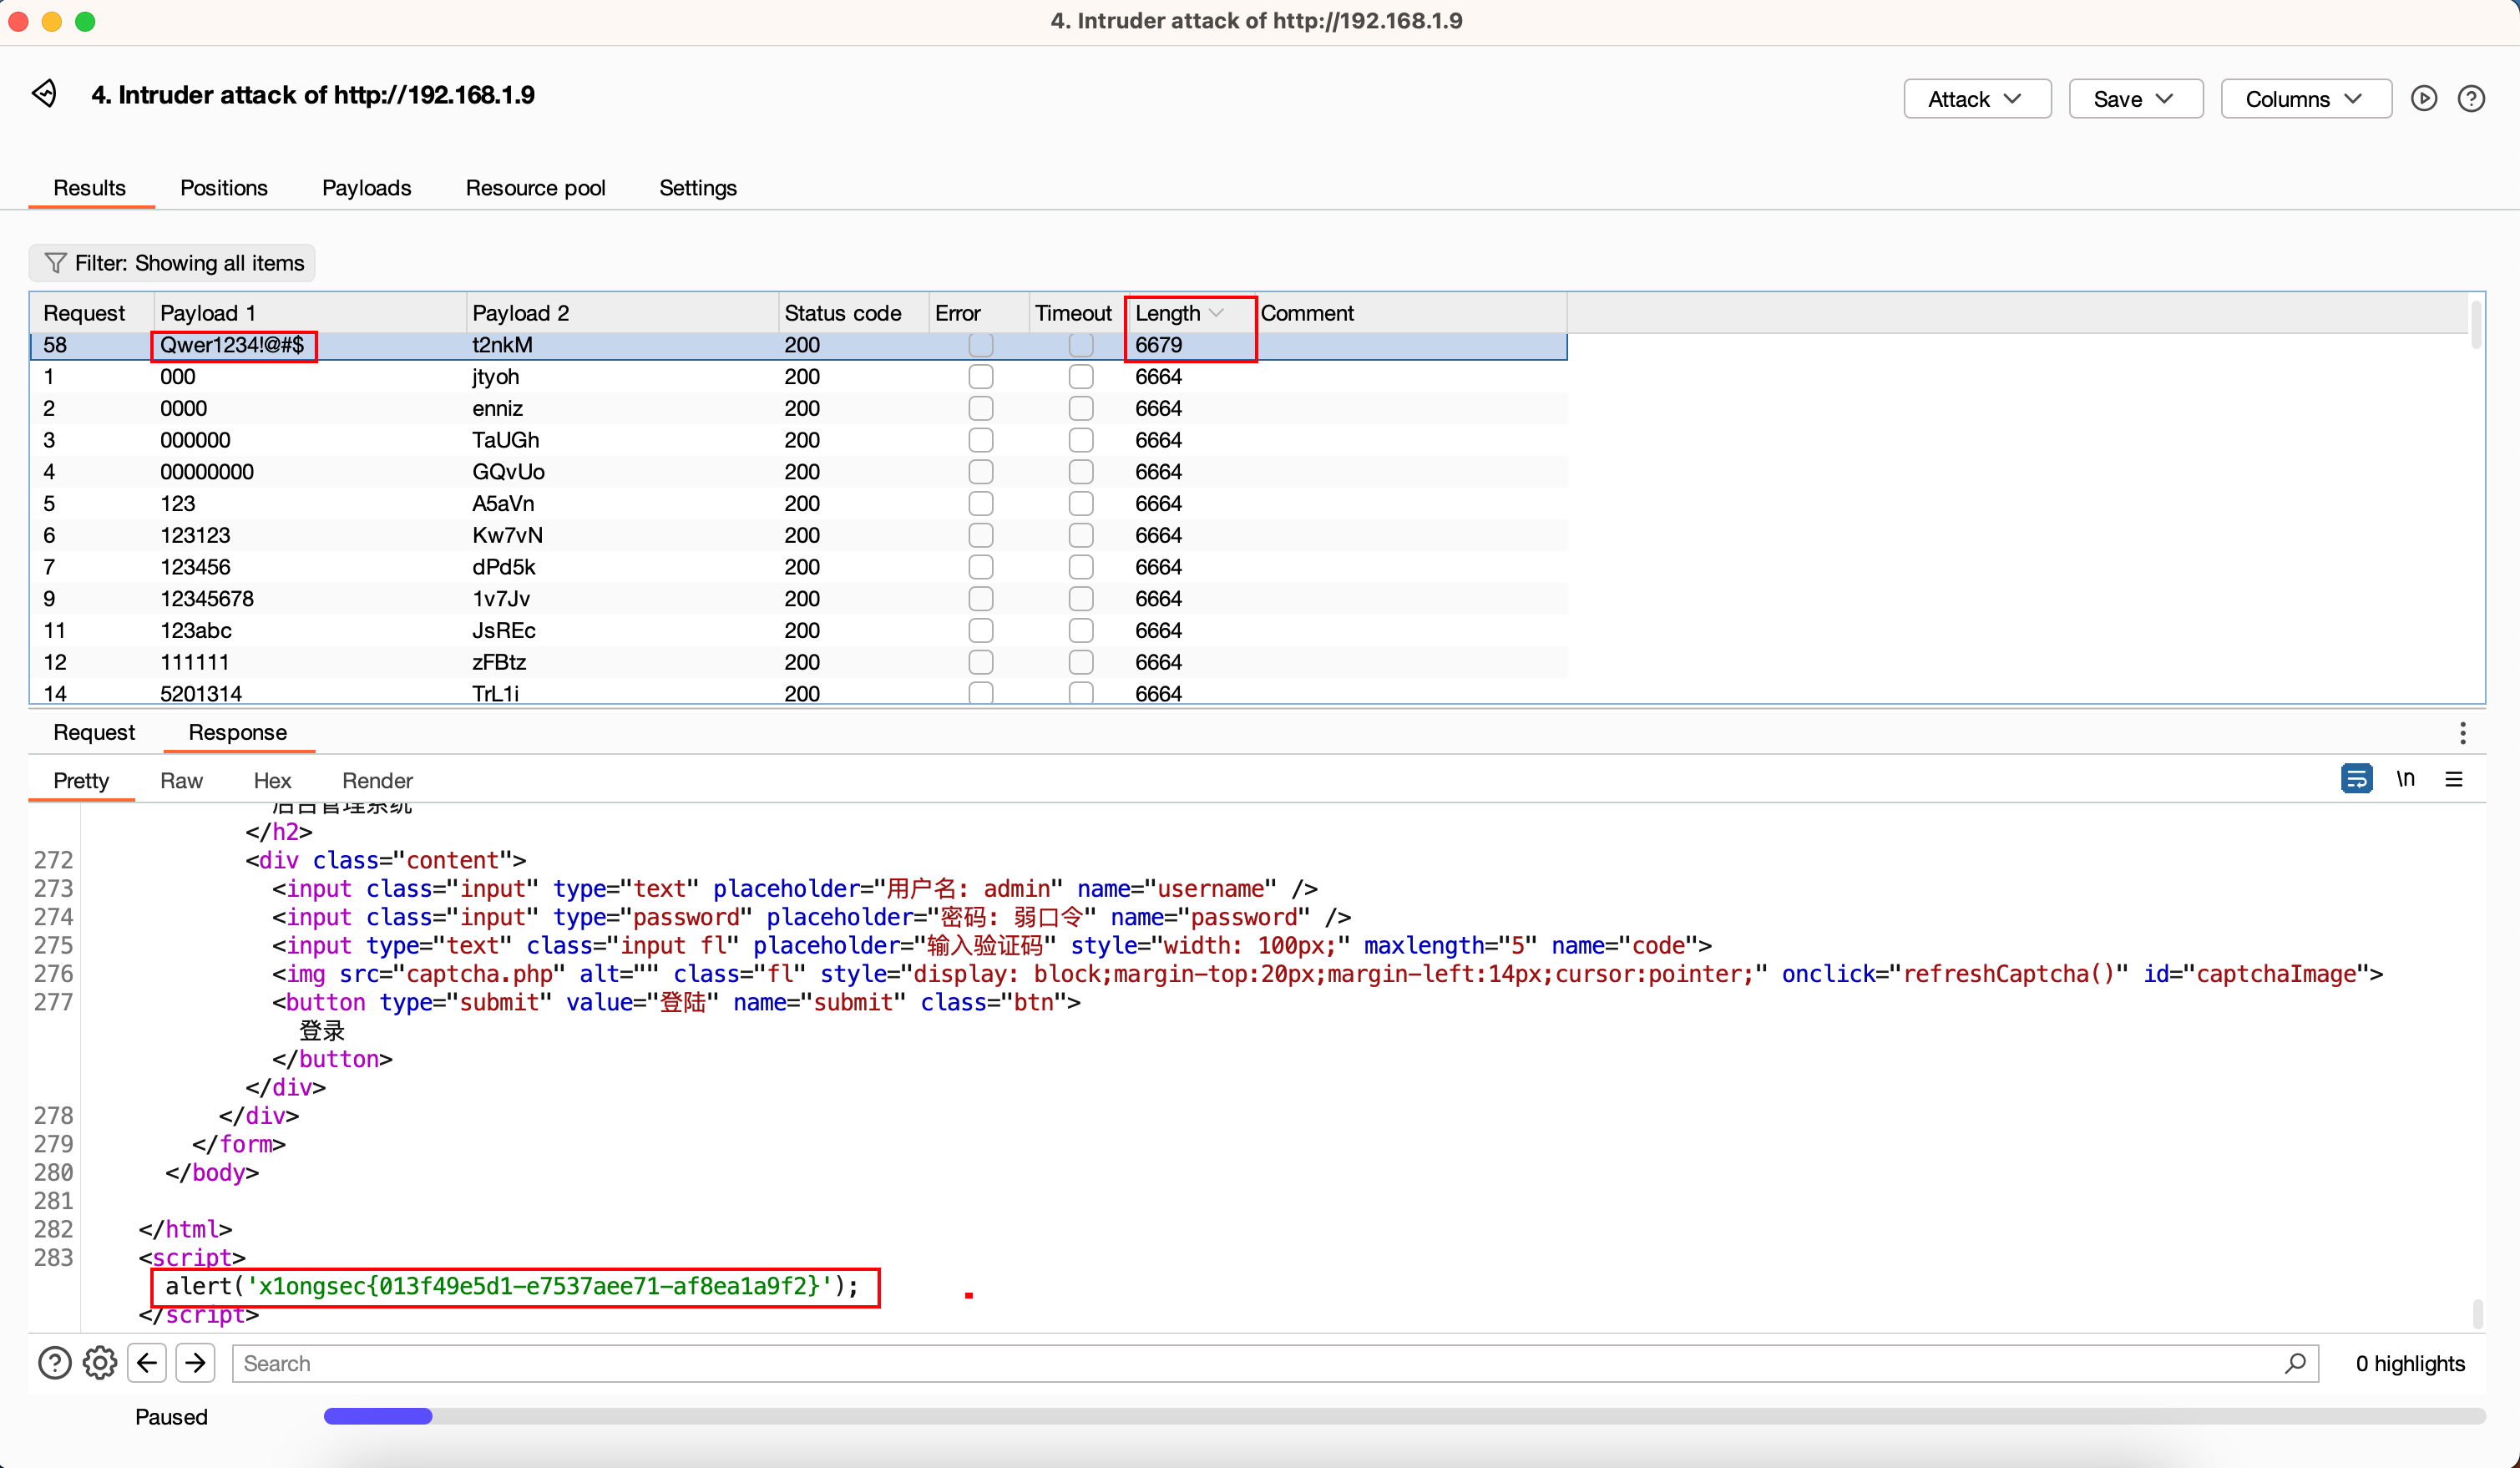Click the filter funnel icon
This screenshot has width=2520, height=1468.
[56, 263]
